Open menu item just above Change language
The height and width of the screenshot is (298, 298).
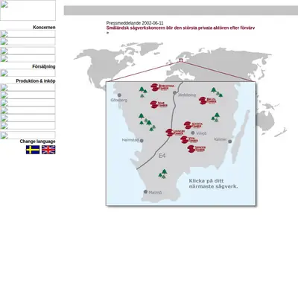pos(28,136)
